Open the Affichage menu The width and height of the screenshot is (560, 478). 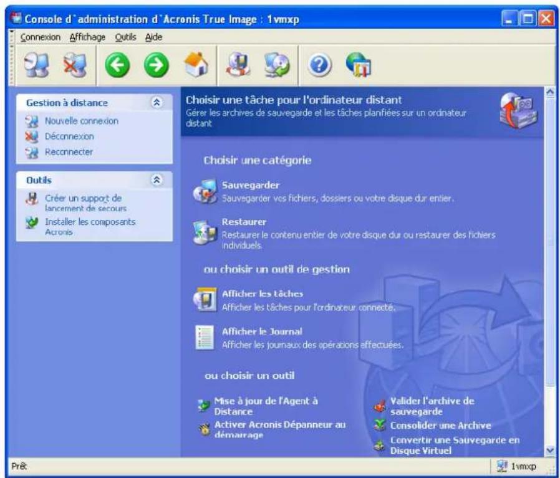coord(87,37)
